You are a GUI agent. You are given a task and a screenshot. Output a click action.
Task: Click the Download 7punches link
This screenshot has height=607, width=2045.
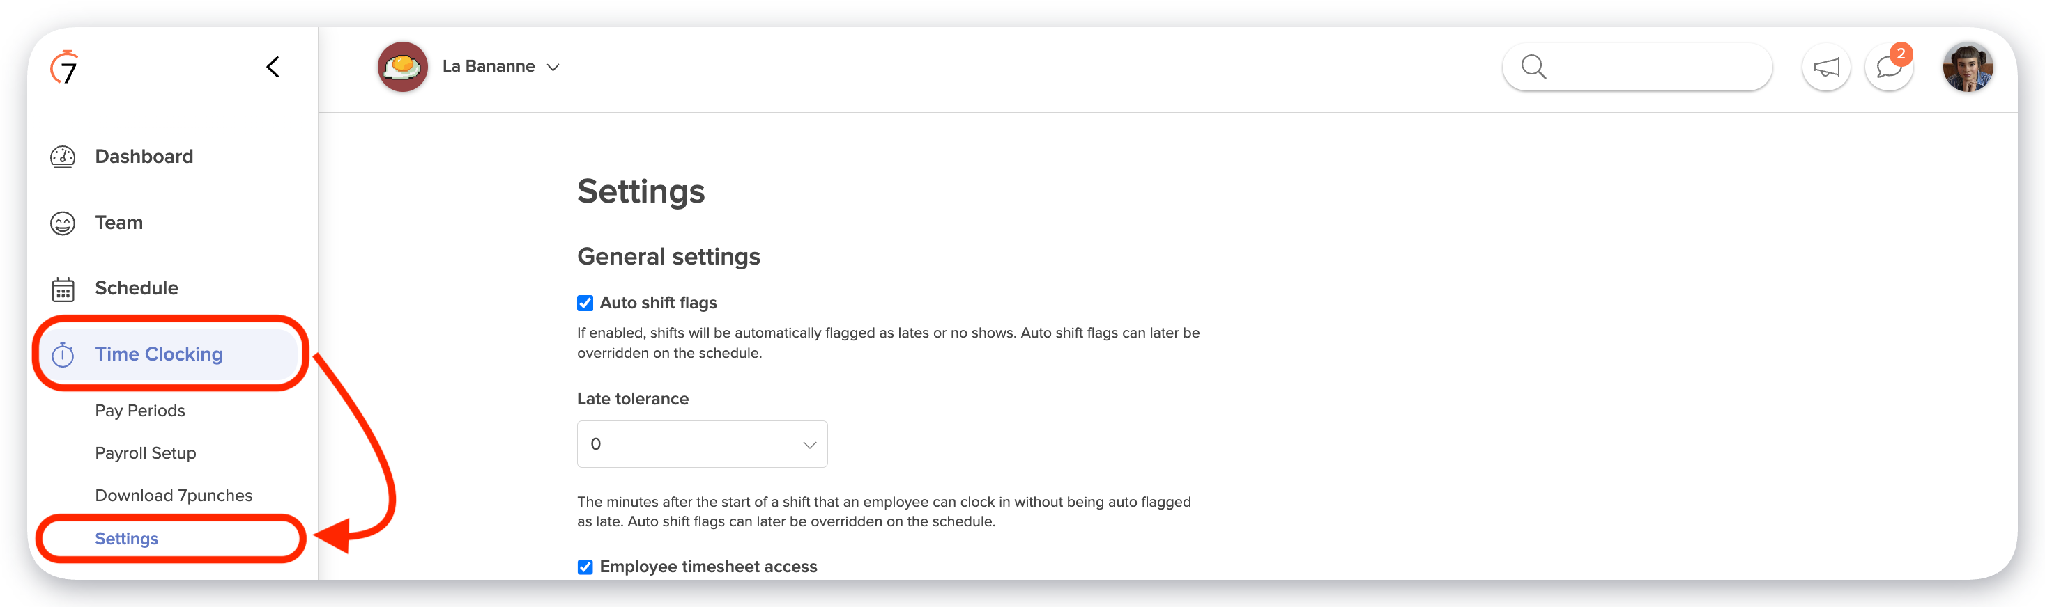(174, 495)
